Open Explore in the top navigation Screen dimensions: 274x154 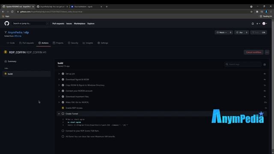[x=91, y=24]
